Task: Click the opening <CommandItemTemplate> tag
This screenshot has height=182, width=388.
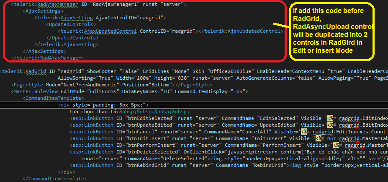Action: [54, 99]
